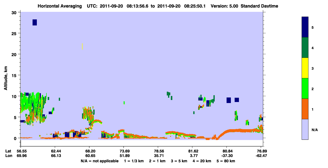Click the '4 = 20 km' legend note

pos(202,161)
